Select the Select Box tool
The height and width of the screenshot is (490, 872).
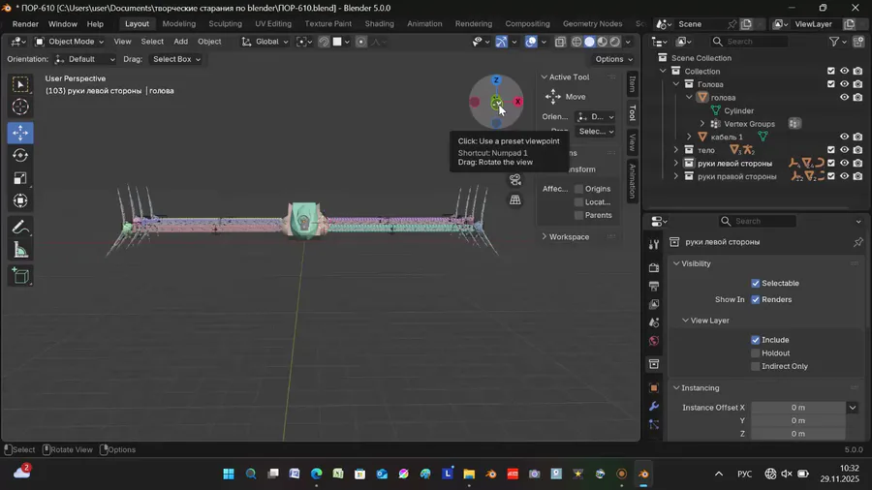click(x=20, y=84)
